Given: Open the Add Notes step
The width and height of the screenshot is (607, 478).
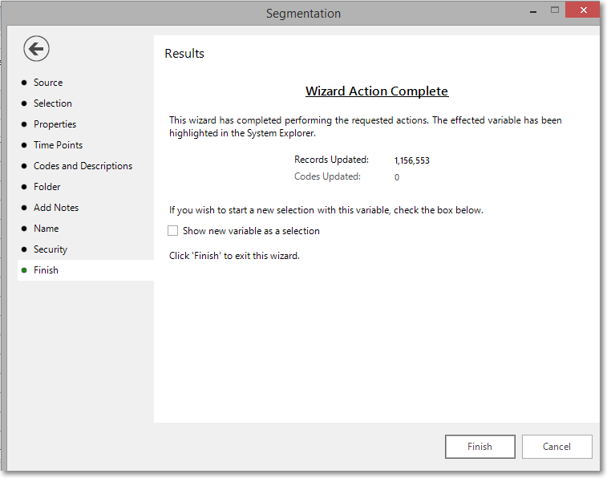Looking at the screenshot, I should point(56,208).
